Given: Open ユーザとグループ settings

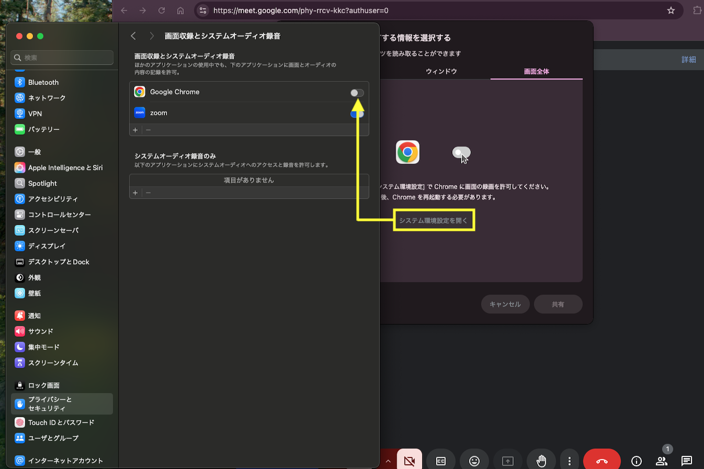Looking at the screenshot, I should (62, 438).
